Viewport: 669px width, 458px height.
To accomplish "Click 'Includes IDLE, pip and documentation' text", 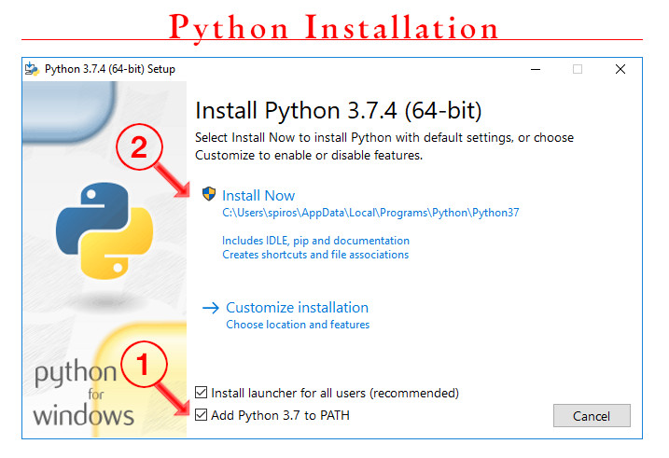I will pos(315,241).
